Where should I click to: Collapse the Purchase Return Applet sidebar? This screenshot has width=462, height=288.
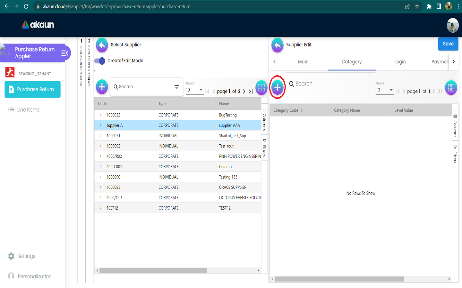tap(64, 53)
